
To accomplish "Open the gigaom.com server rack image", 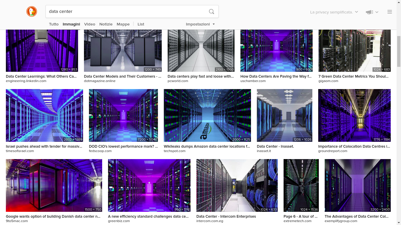I will (355, 50).
